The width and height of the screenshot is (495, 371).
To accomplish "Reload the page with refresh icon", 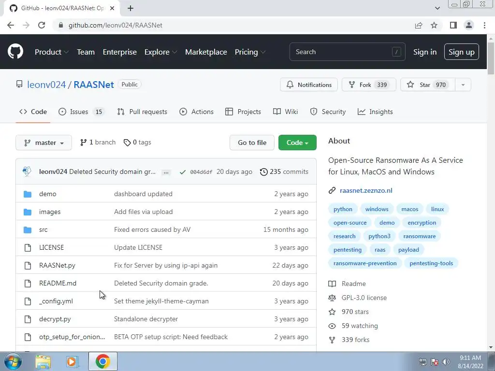I will 42,25.
